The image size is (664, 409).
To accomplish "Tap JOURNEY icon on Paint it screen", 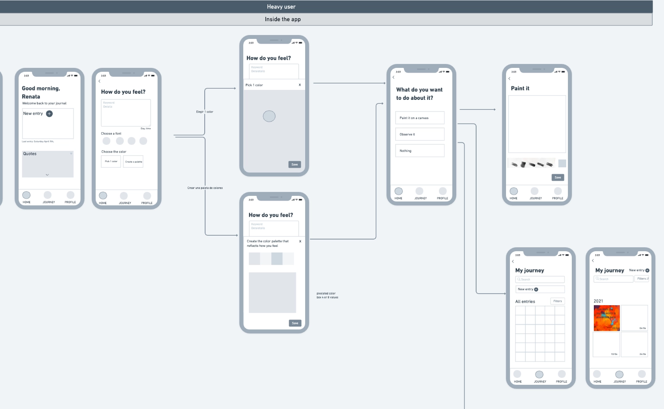I will 535,191.
